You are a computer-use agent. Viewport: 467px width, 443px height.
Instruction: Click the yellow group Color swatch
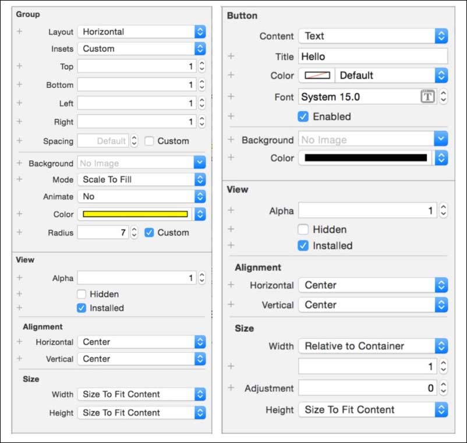coord(135,214)
